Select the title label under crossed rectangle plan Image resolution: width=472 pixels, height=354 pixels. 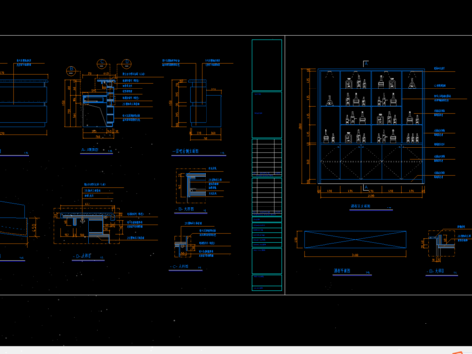(x=342, y=271)
